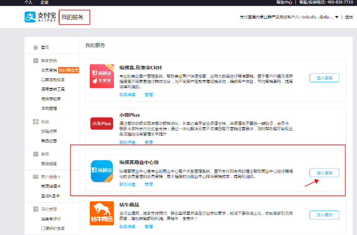357x235 pixels.
Task: Click the 小雅Plus app icon
Action: coord(102,124)
